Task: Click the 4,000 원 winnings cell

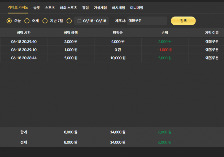Action: click(x=118, y=42)
